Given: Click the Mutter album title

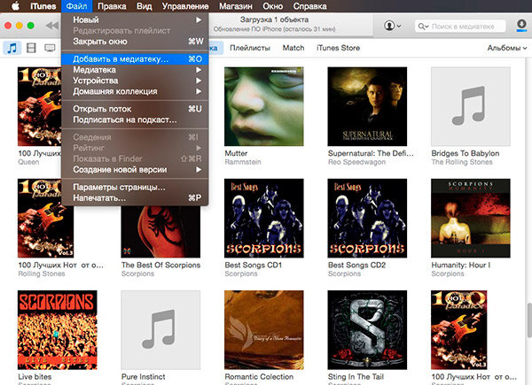Looking at the screenshot, I should (x=236, y=153).
